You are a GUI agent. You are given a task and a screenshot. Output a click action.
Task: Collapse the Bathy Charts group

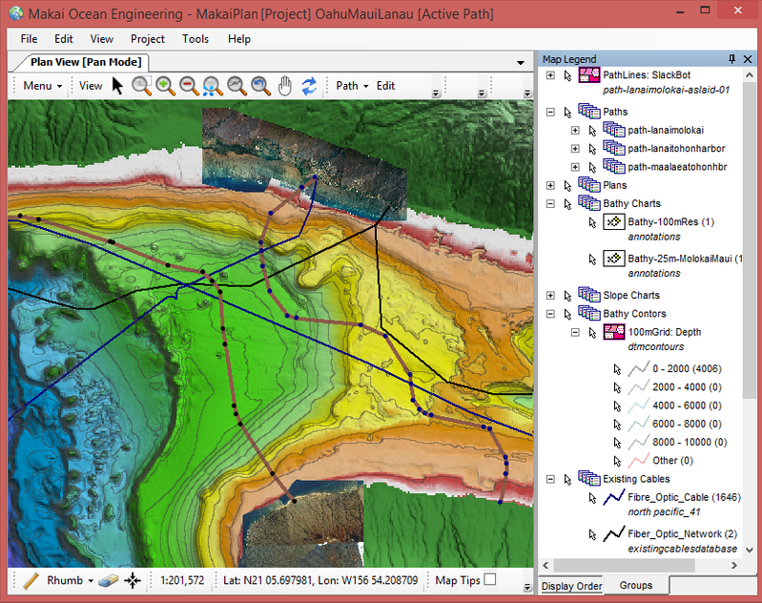[x=550, y=203]
